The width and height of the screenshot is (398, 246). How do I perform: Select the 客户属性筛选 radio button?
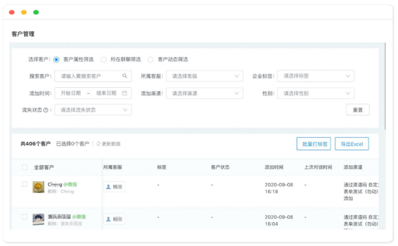click(x=56, y=59)
